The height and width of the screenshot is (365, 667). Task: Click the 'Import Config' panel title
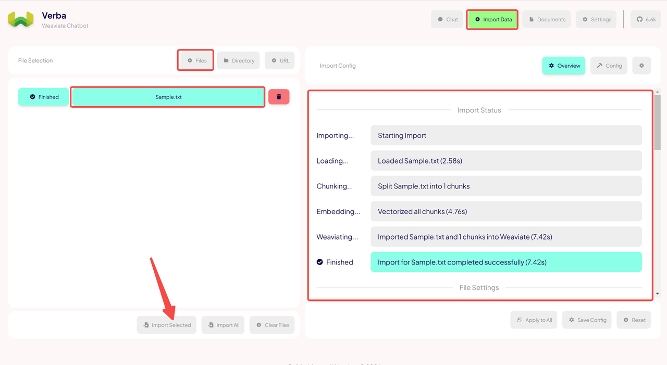[x=338, y=66]
